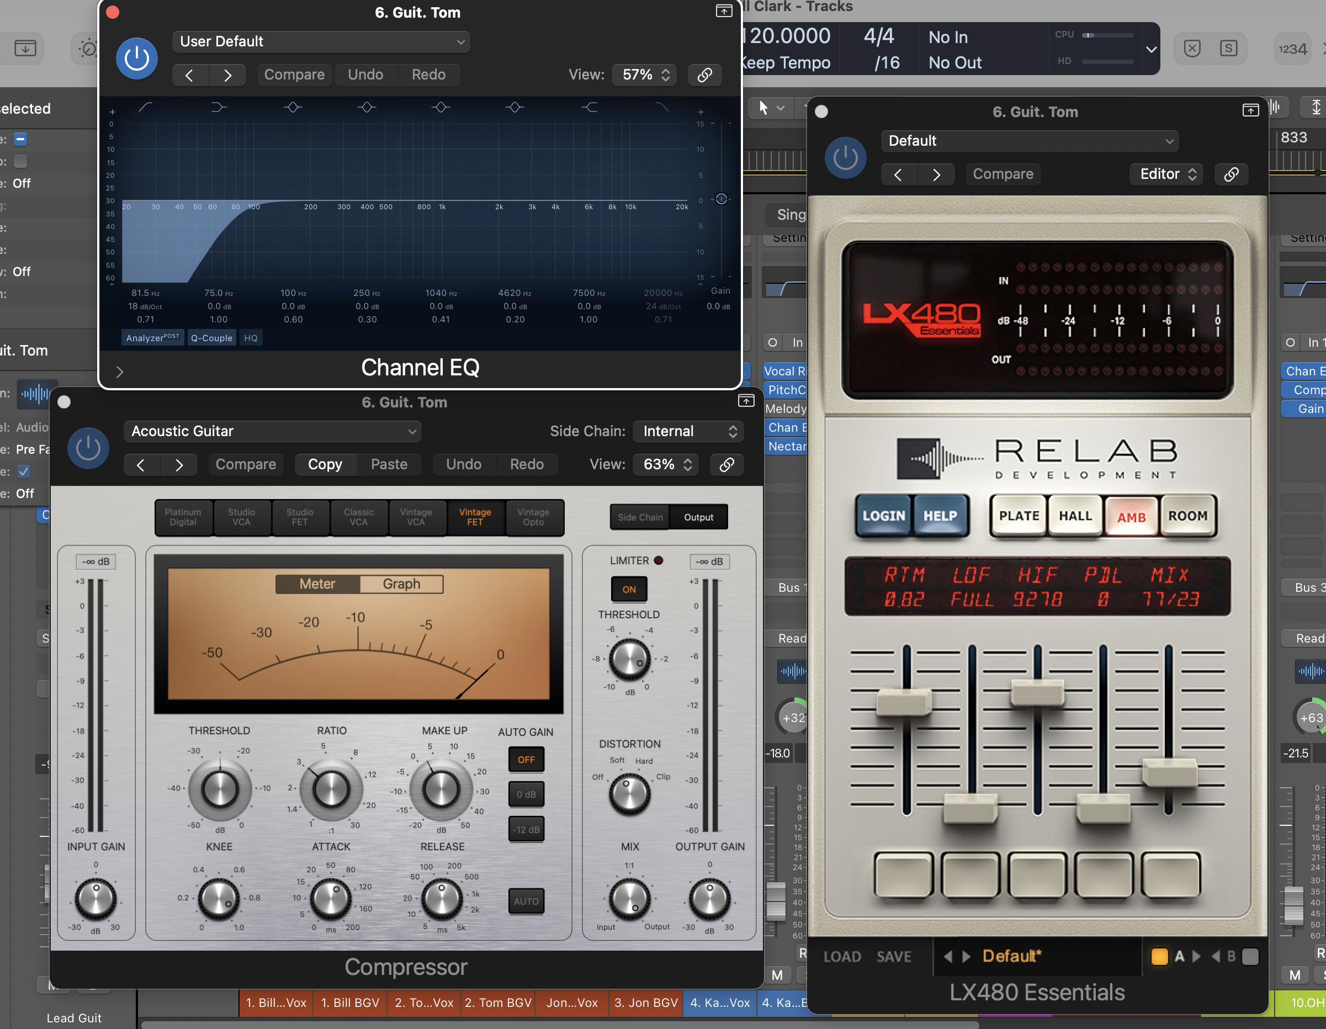Select the HALL reverb algorithm button
The width and height of the screenshot is (1326, 1029).
tap(1075, 516)
